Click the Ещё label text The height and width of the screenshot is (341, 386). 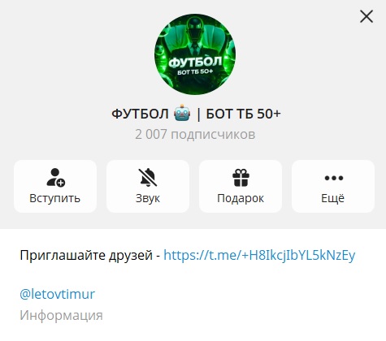pos(333,198)
